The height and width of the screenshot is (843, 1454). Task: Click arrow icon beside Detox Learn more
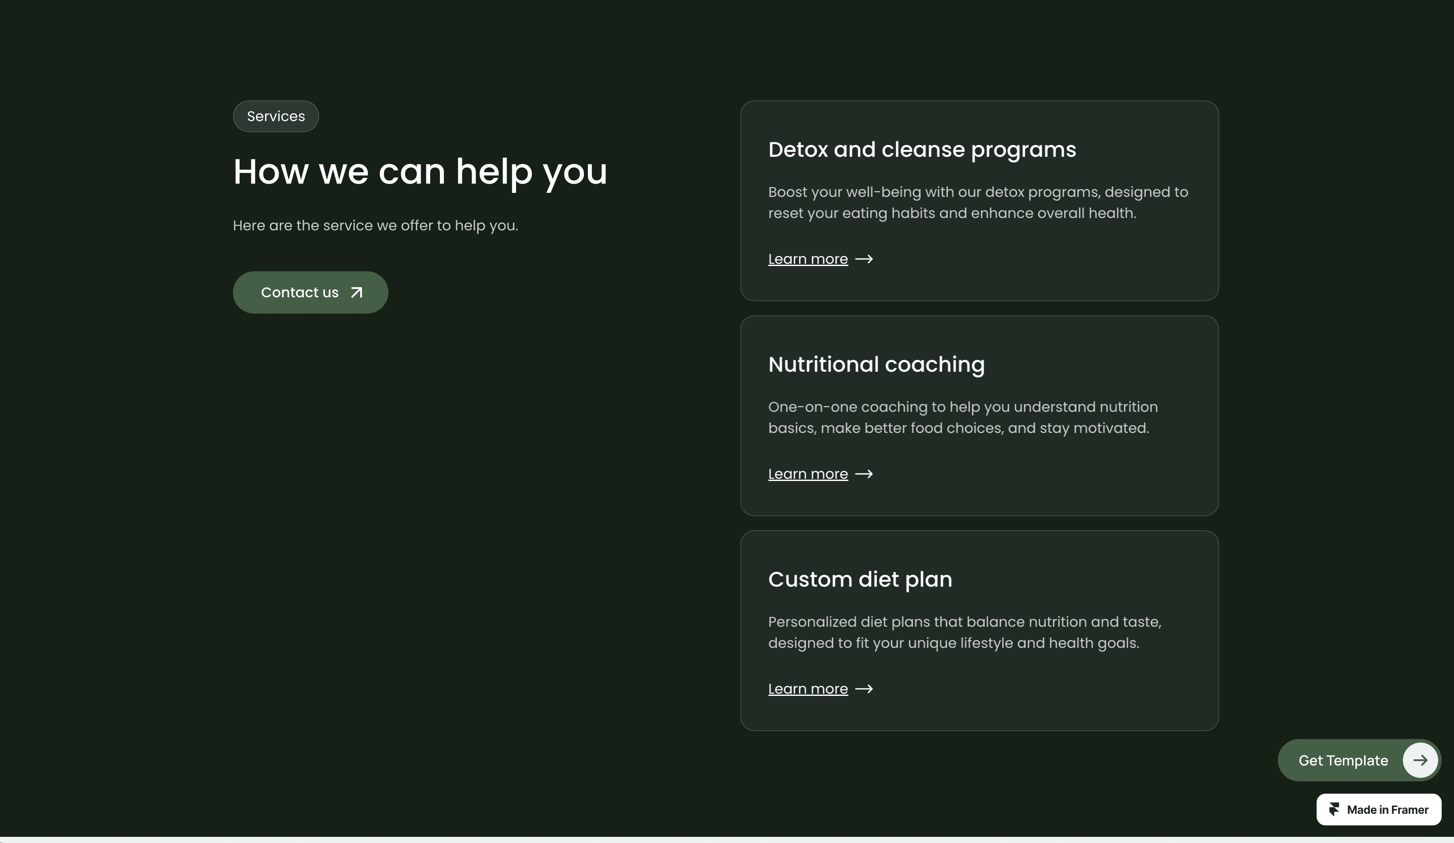coord(864,259)
